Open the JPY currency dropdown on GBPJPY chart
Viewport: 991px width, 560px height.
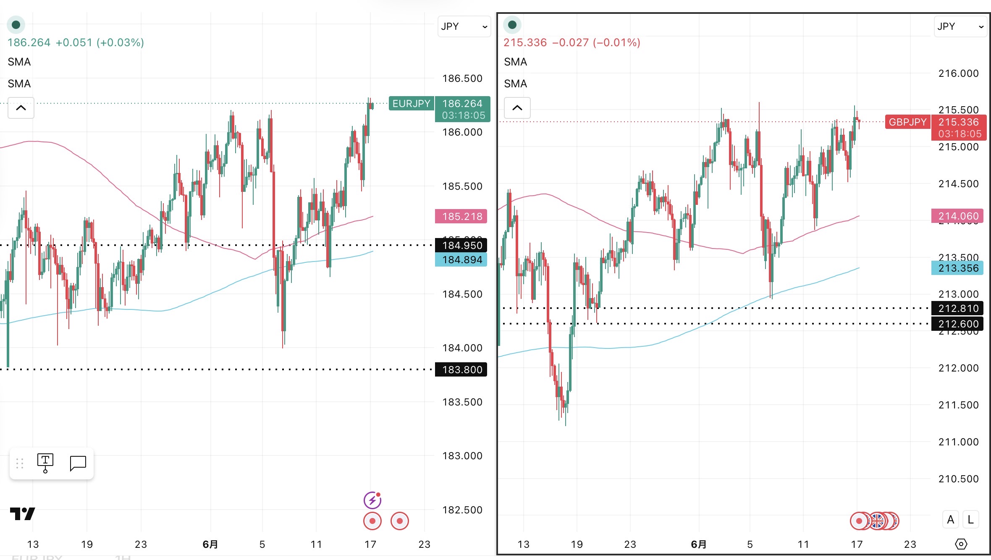click(x=960, y=26)
